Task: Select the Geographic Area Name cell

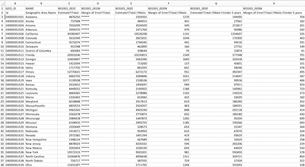Action: 41,13
